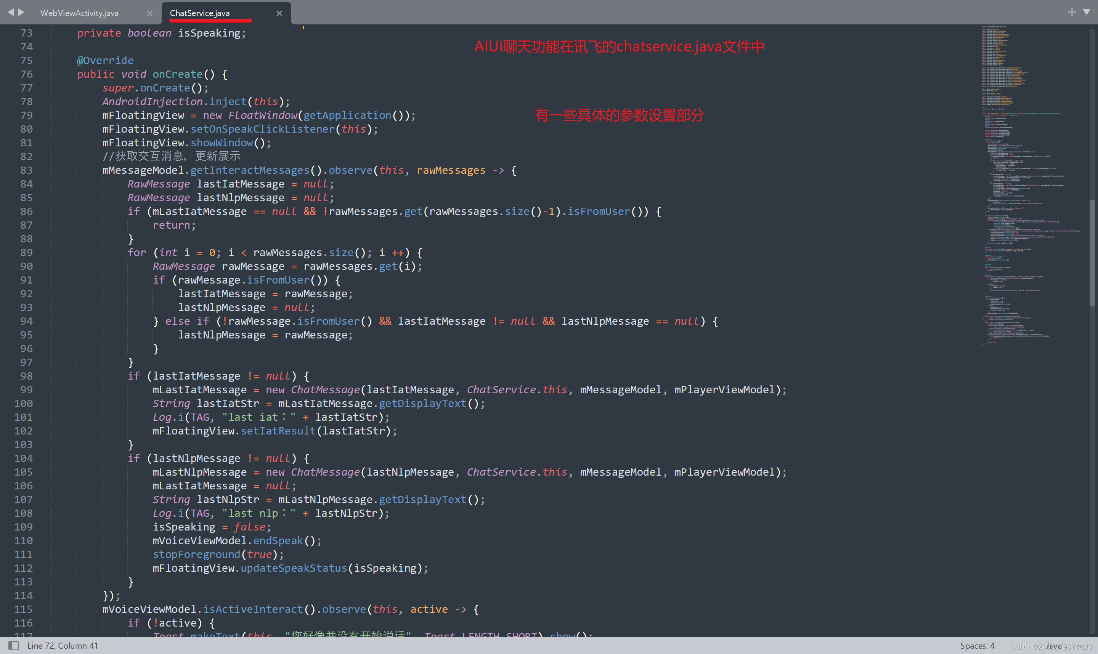Switch to the WebViewActivity.java tab
Image resolution: width=1098 pixels, height=654 pixels.
(80, 13)
